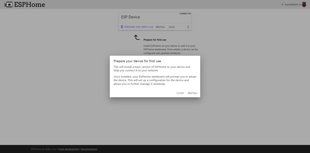Click the arrow icon beside Raspberry Pi
Image resolution: width=310 pixels, height=153 pixels.
tap(282, 5)
